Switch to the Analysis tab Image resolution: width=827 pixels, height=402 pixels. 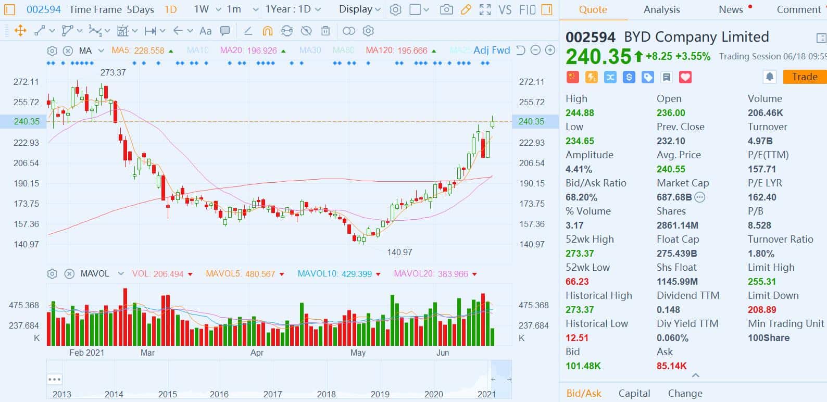pyautogui.click(x=661, y=9)
